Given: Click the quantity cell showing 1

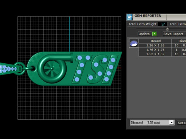Looking at the screenshot, I should 176,50.
